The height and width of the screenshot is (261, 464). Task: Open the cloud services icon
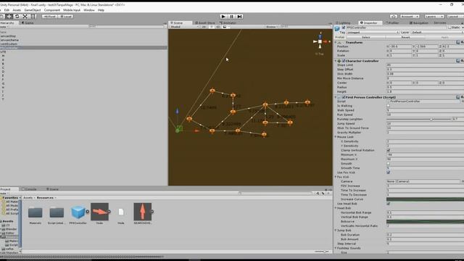pos(393,17)
